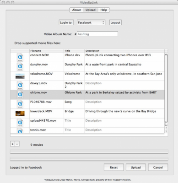Click the scroll down arrow of file list
Image resolution: width=178 pixels, height=183 pixels.
pyautogui.click(x=166, y=131)
